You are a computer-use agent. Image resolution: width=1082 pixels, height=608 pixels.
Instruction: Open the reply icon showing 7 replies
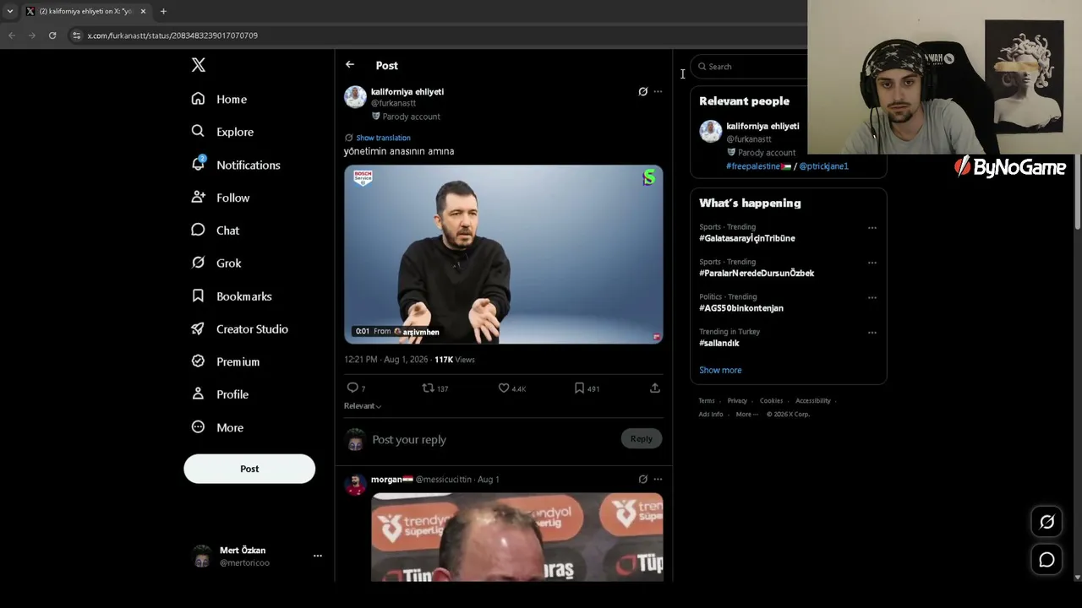(x=352, y=388)
